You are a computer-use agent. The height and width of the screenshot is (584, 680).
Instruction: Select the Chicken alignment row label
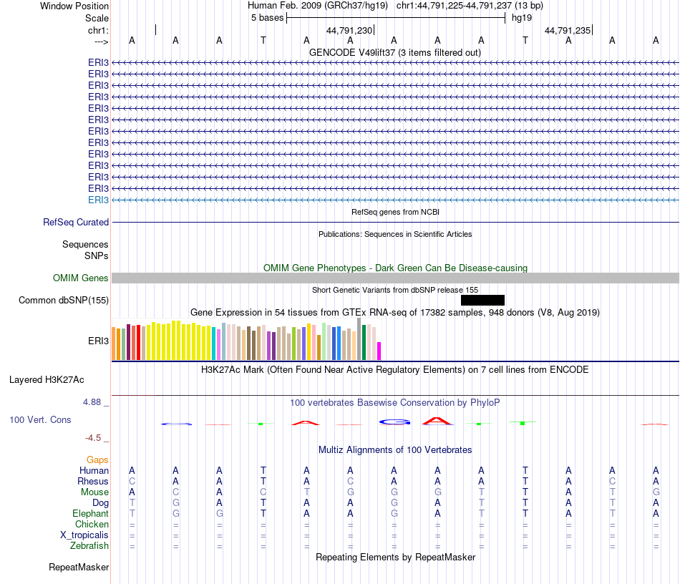[x=92, y=524]
